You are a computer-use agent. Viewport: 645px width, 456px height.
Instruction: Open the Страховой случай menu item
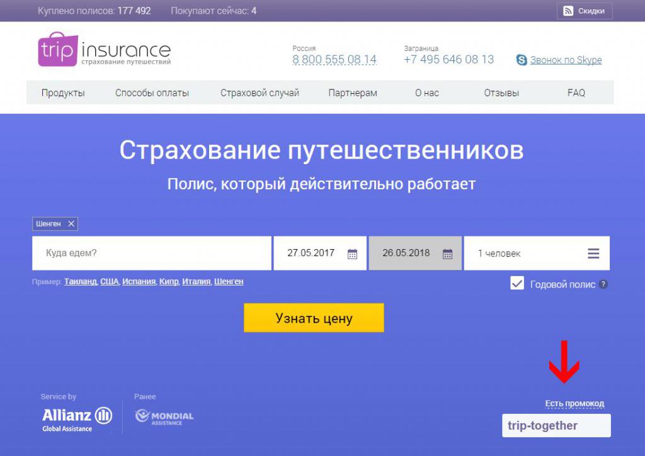point(260,93)
